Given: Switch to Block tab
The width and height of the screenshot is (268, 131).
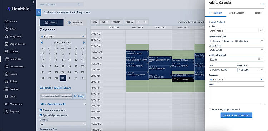Looking at the screenshot, I should 257,13.
